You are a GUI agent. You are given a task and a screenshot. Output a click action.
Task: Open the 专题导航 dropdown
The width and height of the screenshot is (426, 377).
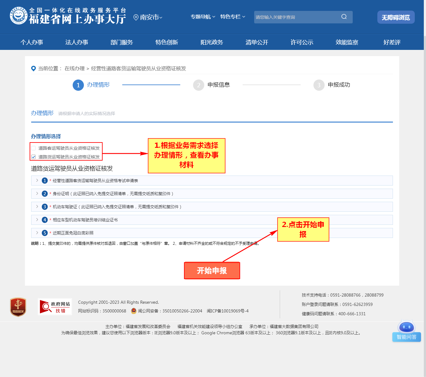[x=203, y=17]
